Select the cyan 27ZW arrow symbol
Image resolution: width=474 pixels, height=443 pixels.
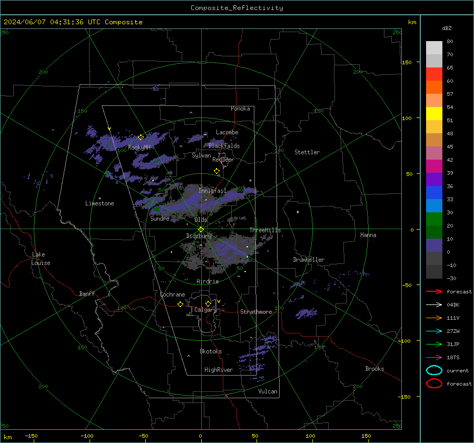point(434,331)
